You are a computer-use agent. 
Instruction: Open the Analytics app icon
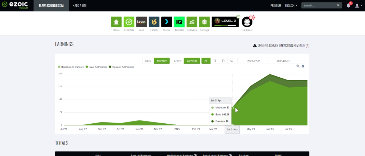pyautogui.click(x=192, y=22)
